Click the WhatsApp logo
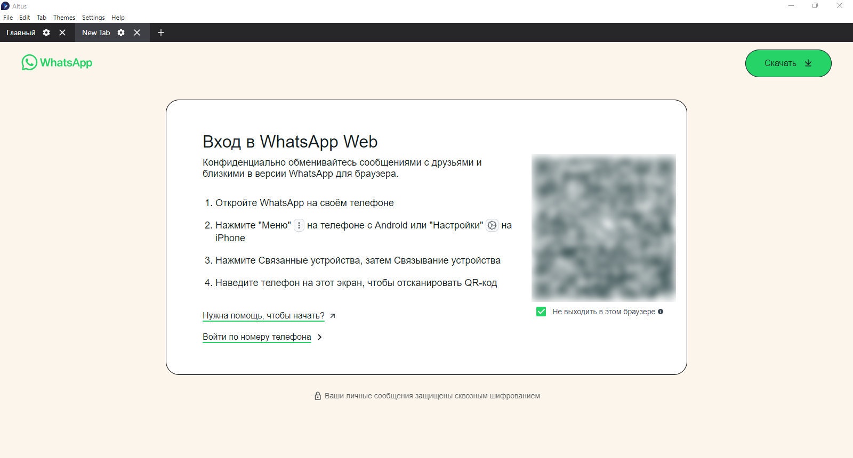This screenshot has width=853, height=458. click(x=57, y=62)
